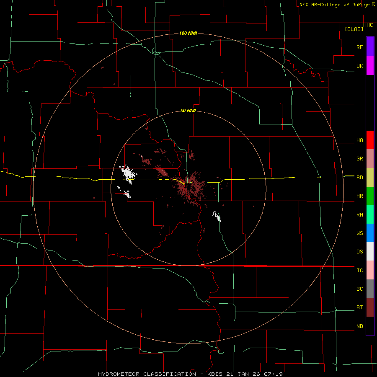The width and height of the screenshot is (377, 377).
Task: Select the WS blue legend swatch
Action: click(370, 233)
